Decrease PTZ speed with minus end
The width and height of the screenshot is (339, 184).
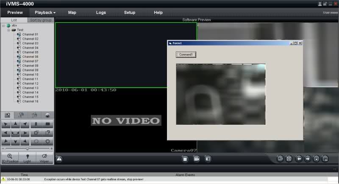[3, 149]
